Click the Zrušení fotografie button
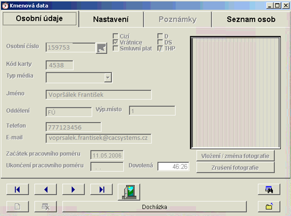 tap(235, 168)
